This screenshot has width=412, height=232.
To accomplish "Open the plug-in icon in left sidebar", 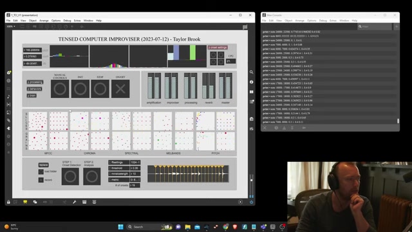I will [8, 128].
